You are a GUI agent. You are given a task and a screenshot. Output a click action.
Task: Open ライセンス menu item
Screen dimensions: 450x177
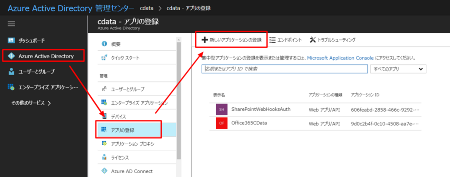120,158
